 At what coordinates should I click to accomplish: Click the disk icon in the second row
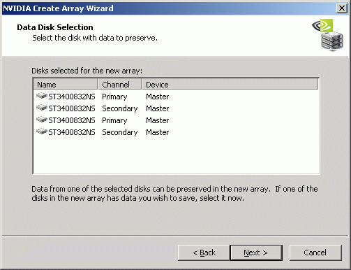[x=42, y=108]
